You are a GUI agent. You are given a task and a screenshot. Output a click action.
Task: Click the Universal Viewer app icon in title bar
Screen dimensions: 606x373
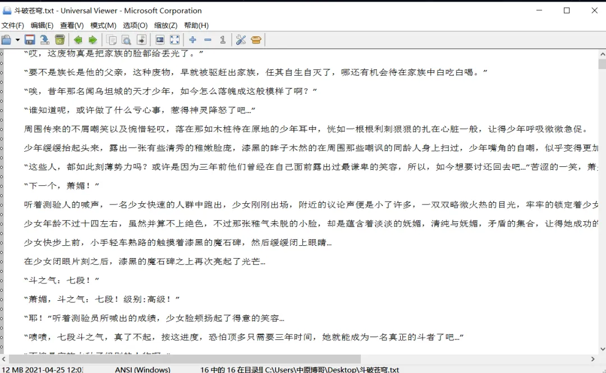pyautogui.click(x=7, y=11)
